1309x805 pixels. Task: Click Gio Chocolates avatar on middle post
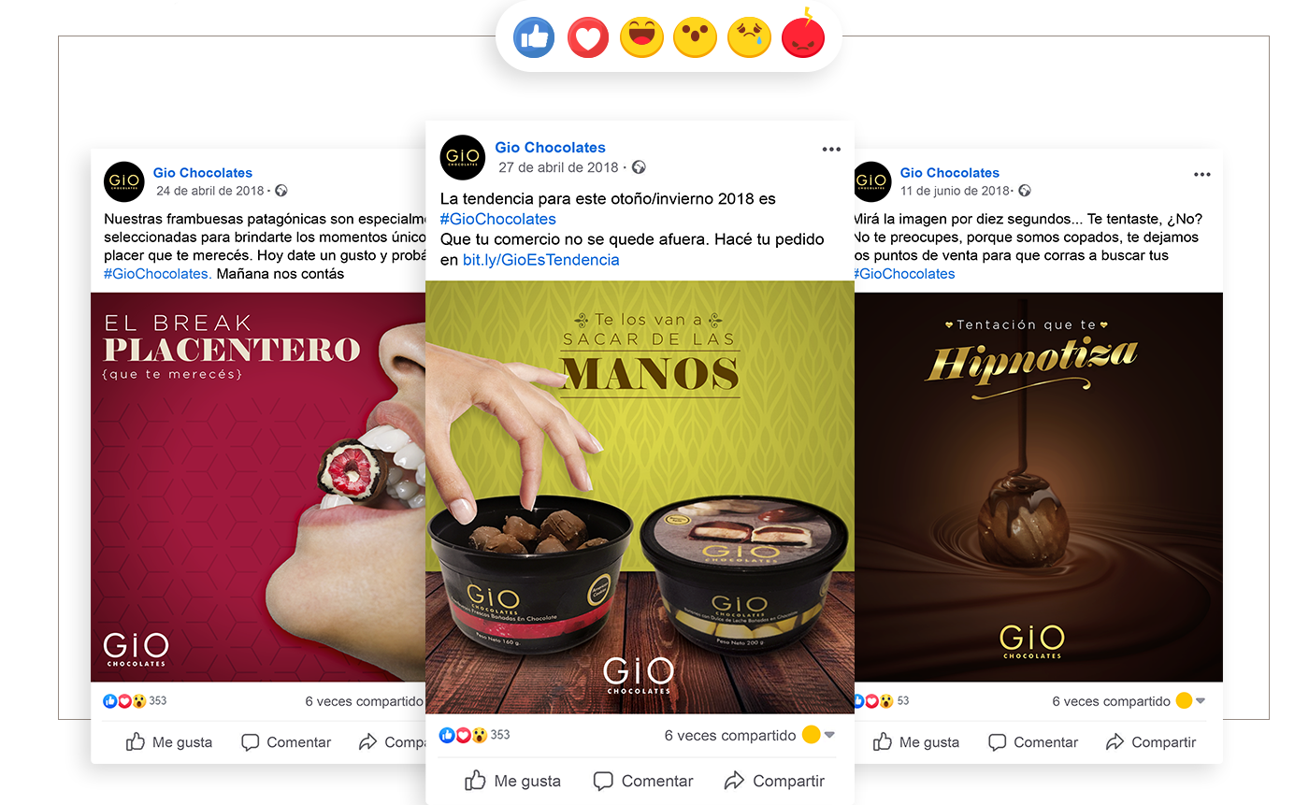[x=463, y=157]
